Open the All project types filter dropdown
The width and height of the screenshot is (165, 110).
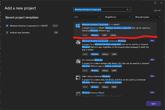pyautogui.click(x=147, y=17)
